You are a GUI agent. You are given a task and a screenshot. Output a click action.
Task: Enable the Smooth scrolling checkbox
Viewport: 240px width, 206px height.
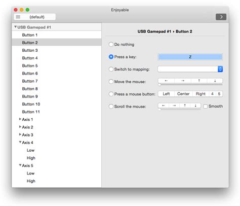click(205, 107)
